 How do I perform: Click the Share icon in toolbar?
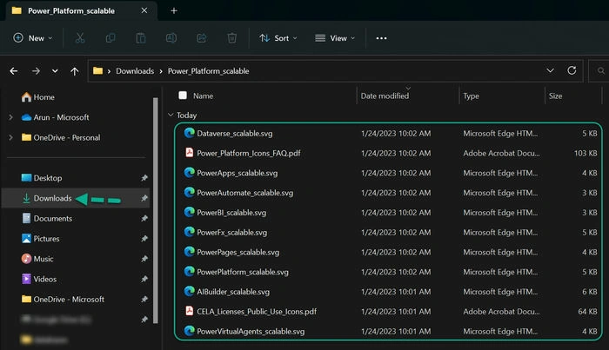pos(202,38)
